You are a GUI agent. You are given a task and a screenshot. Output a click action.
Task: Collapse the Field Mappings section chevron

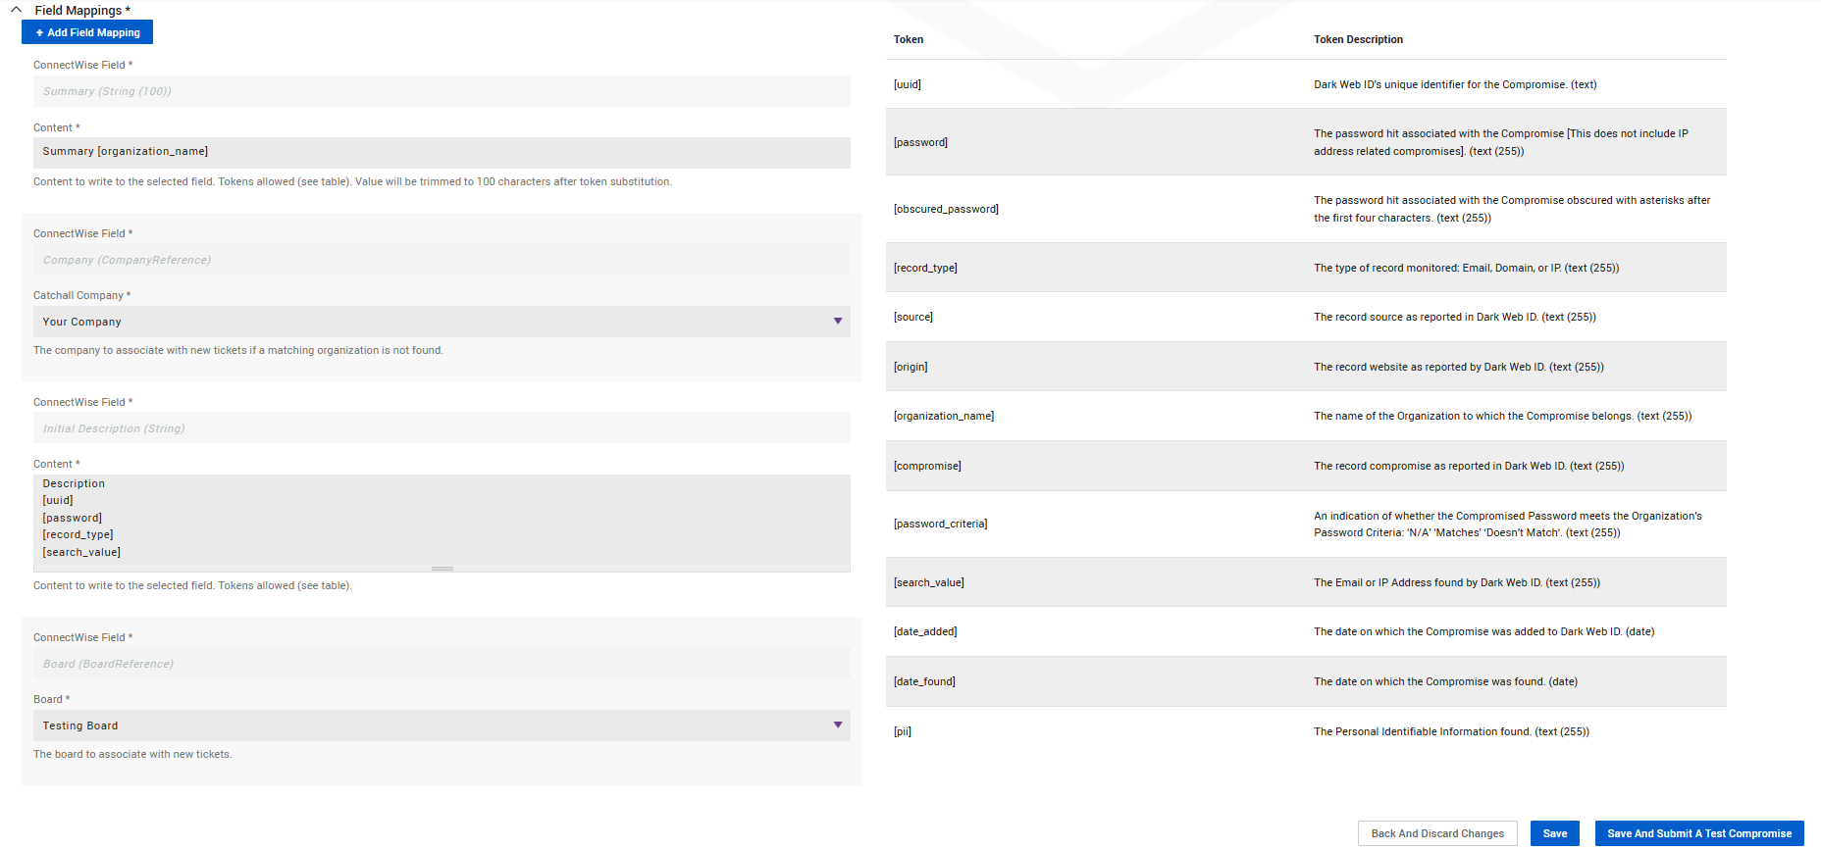click(x=17, y=10)
